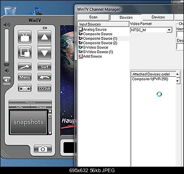Screen dimensions: 184x174
Task: Click the snapshots list scroll down arrow
Action: [50, 133]
